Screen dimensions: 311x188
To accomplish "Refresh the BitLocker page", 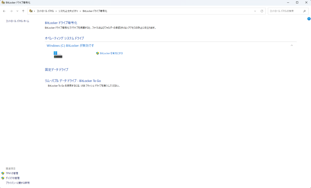I will [262, 11].
